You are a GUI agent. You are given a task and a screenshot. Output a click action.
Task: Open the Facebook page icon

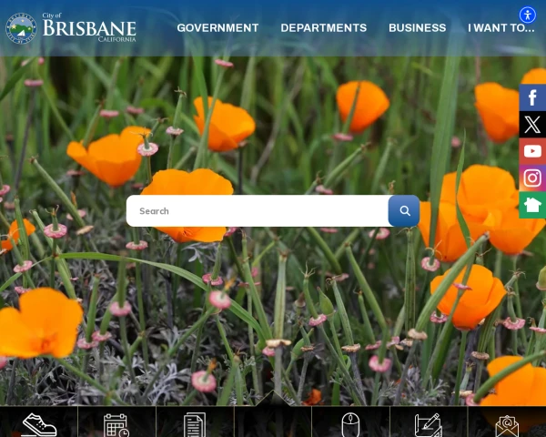pos(532,97)
